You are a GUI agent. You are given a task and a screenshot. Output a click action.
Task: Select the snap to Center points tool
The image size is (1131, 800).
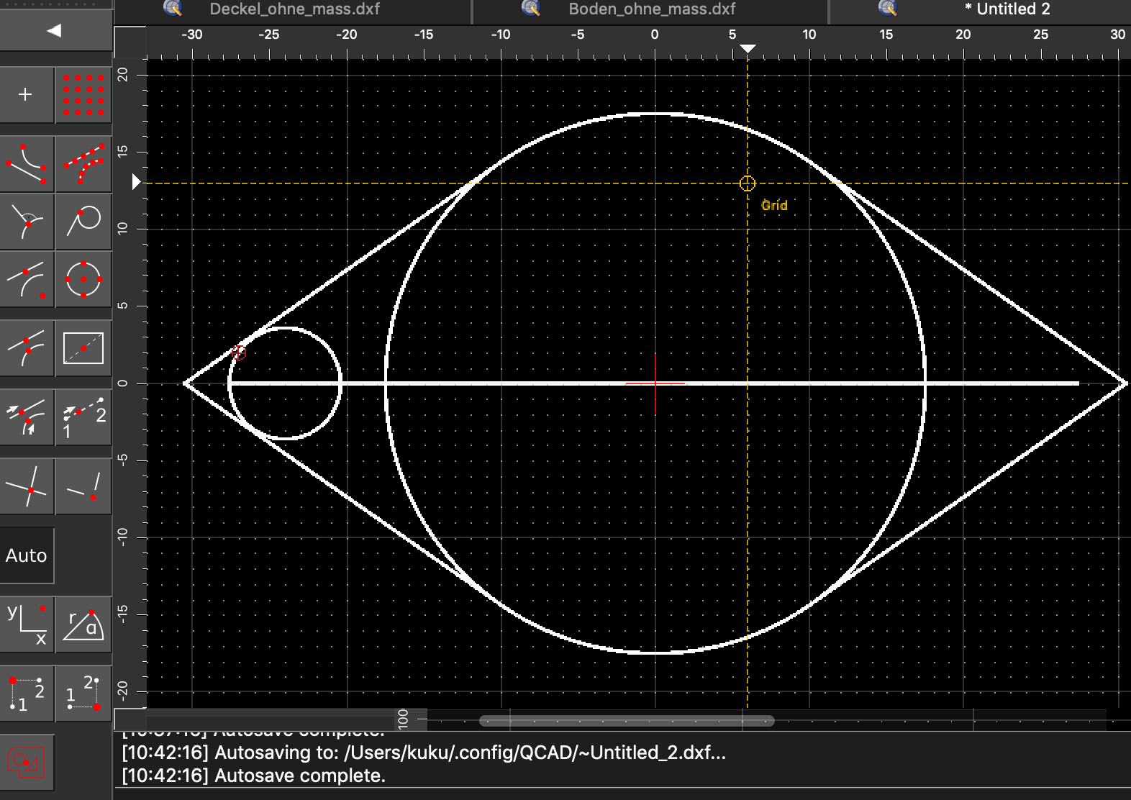click(x=83, y=278)
